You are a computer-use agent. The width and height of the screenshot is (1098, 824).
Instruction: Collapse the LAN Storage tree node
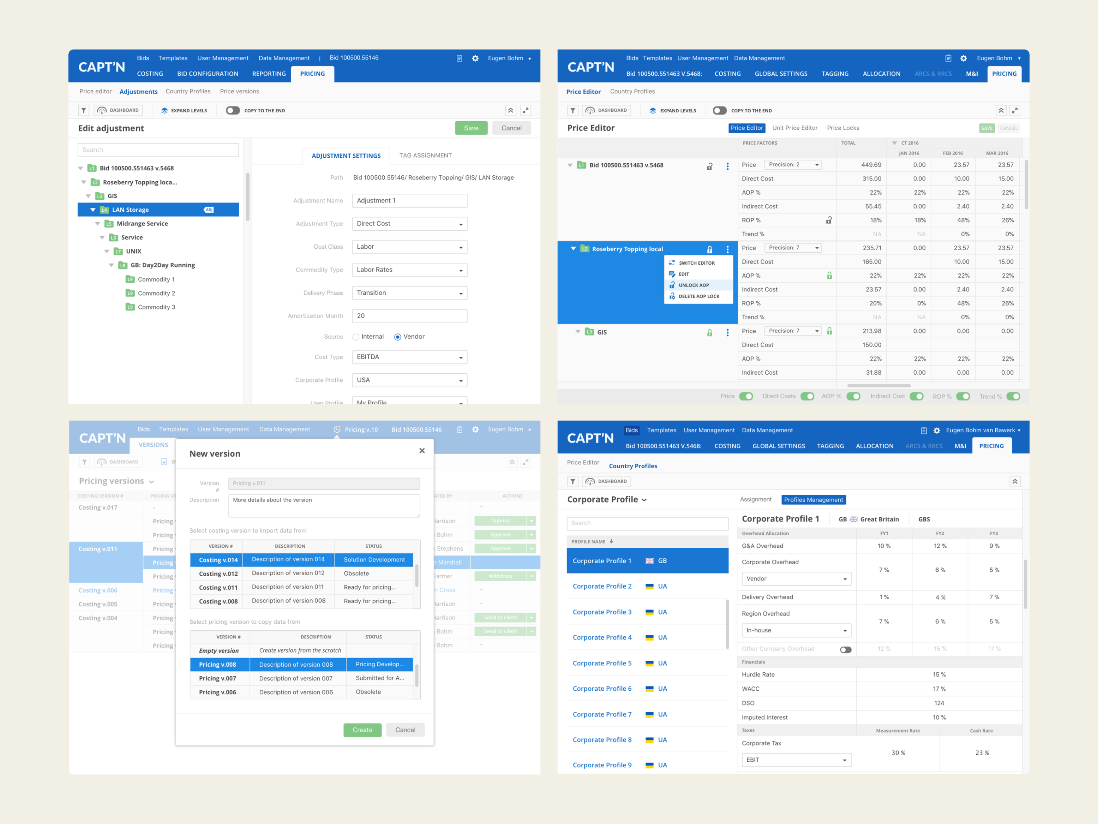pyautogui.click(x=93, y=210)
